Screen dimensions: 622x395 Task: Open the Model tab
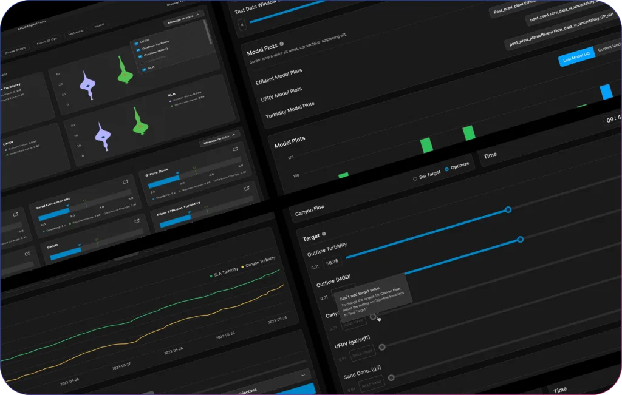pos(99,27)
